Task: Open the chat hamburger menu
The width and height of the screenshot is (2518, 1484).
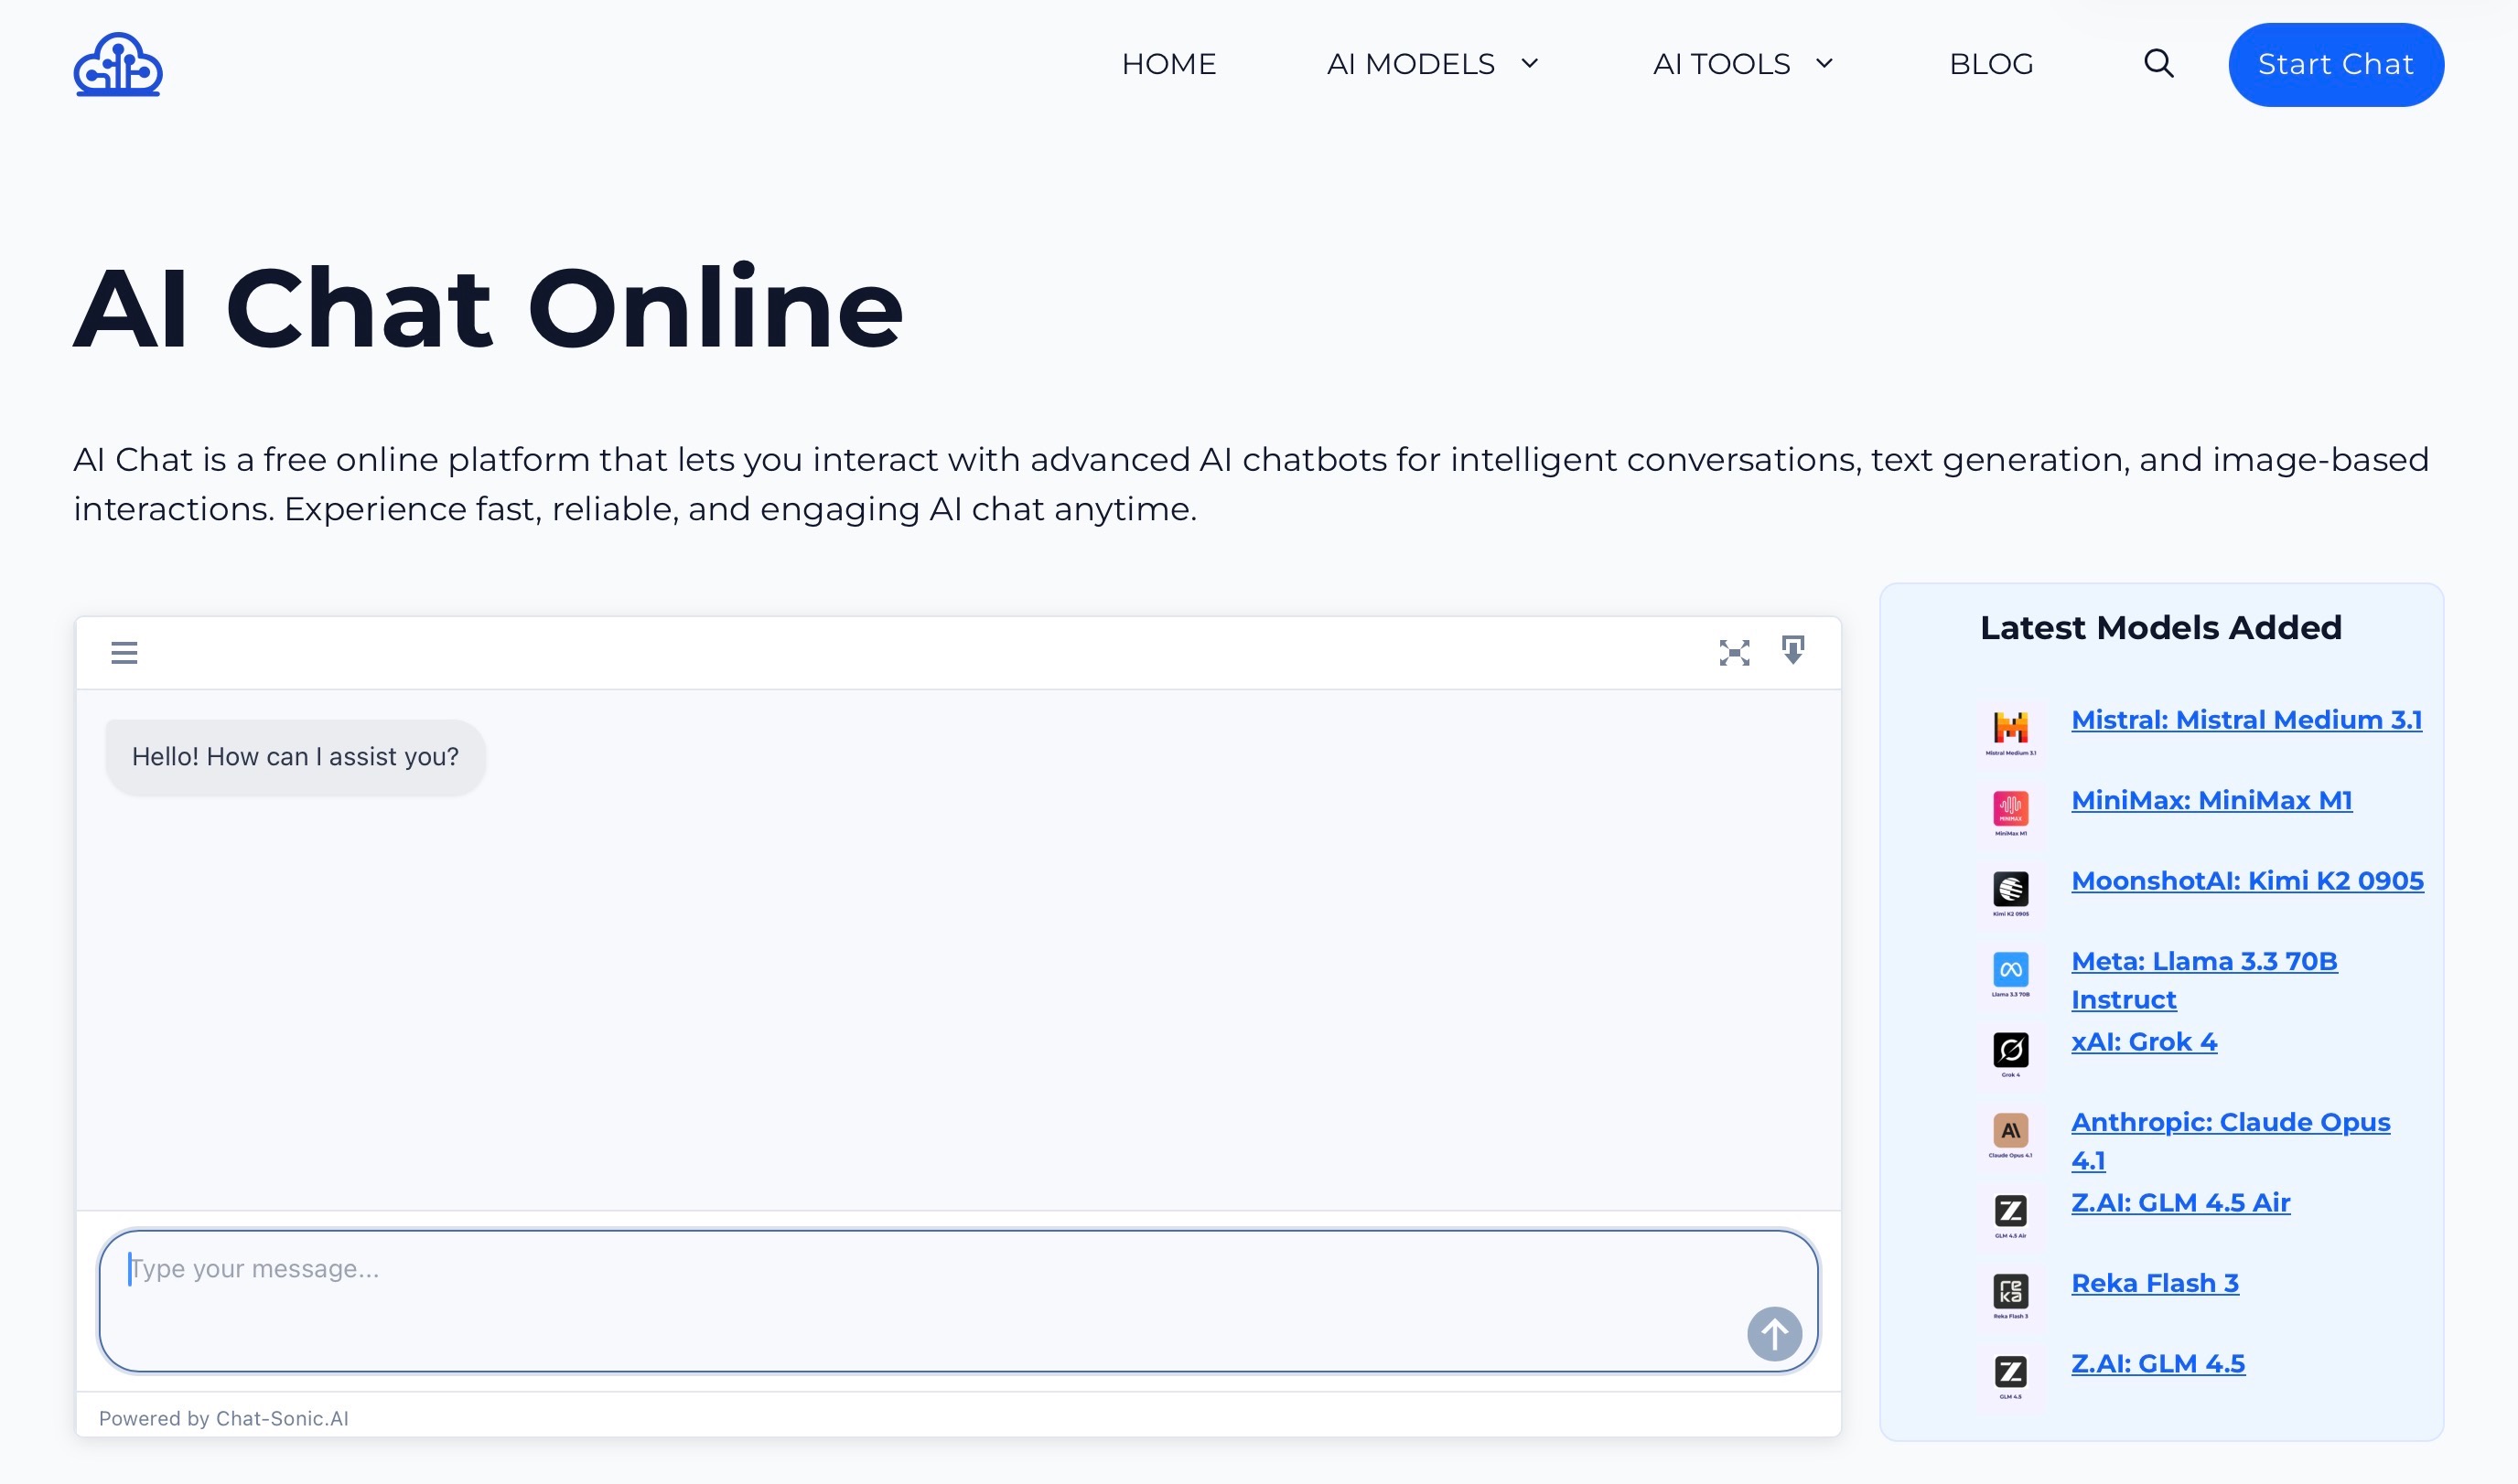Action: (x=124, y=653)
